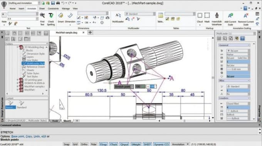Toggle QInput in the status bar
The image size is (262, 146).
[x=124, y=144]
